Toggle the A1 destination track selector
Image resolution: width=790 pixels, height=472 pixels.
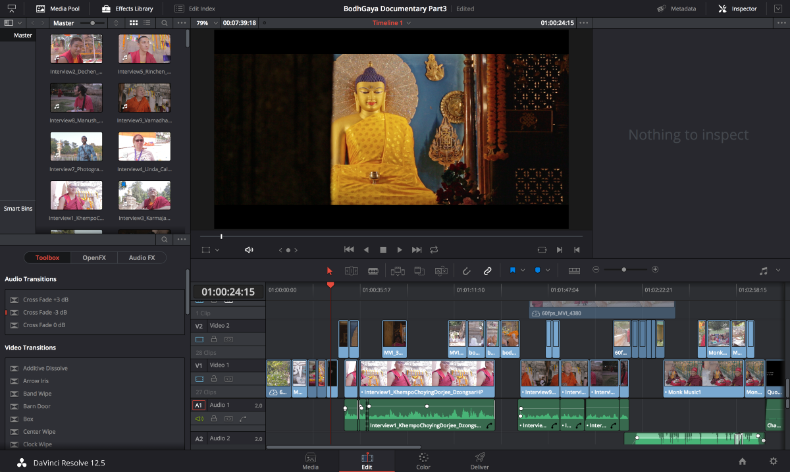coord(198,406)
